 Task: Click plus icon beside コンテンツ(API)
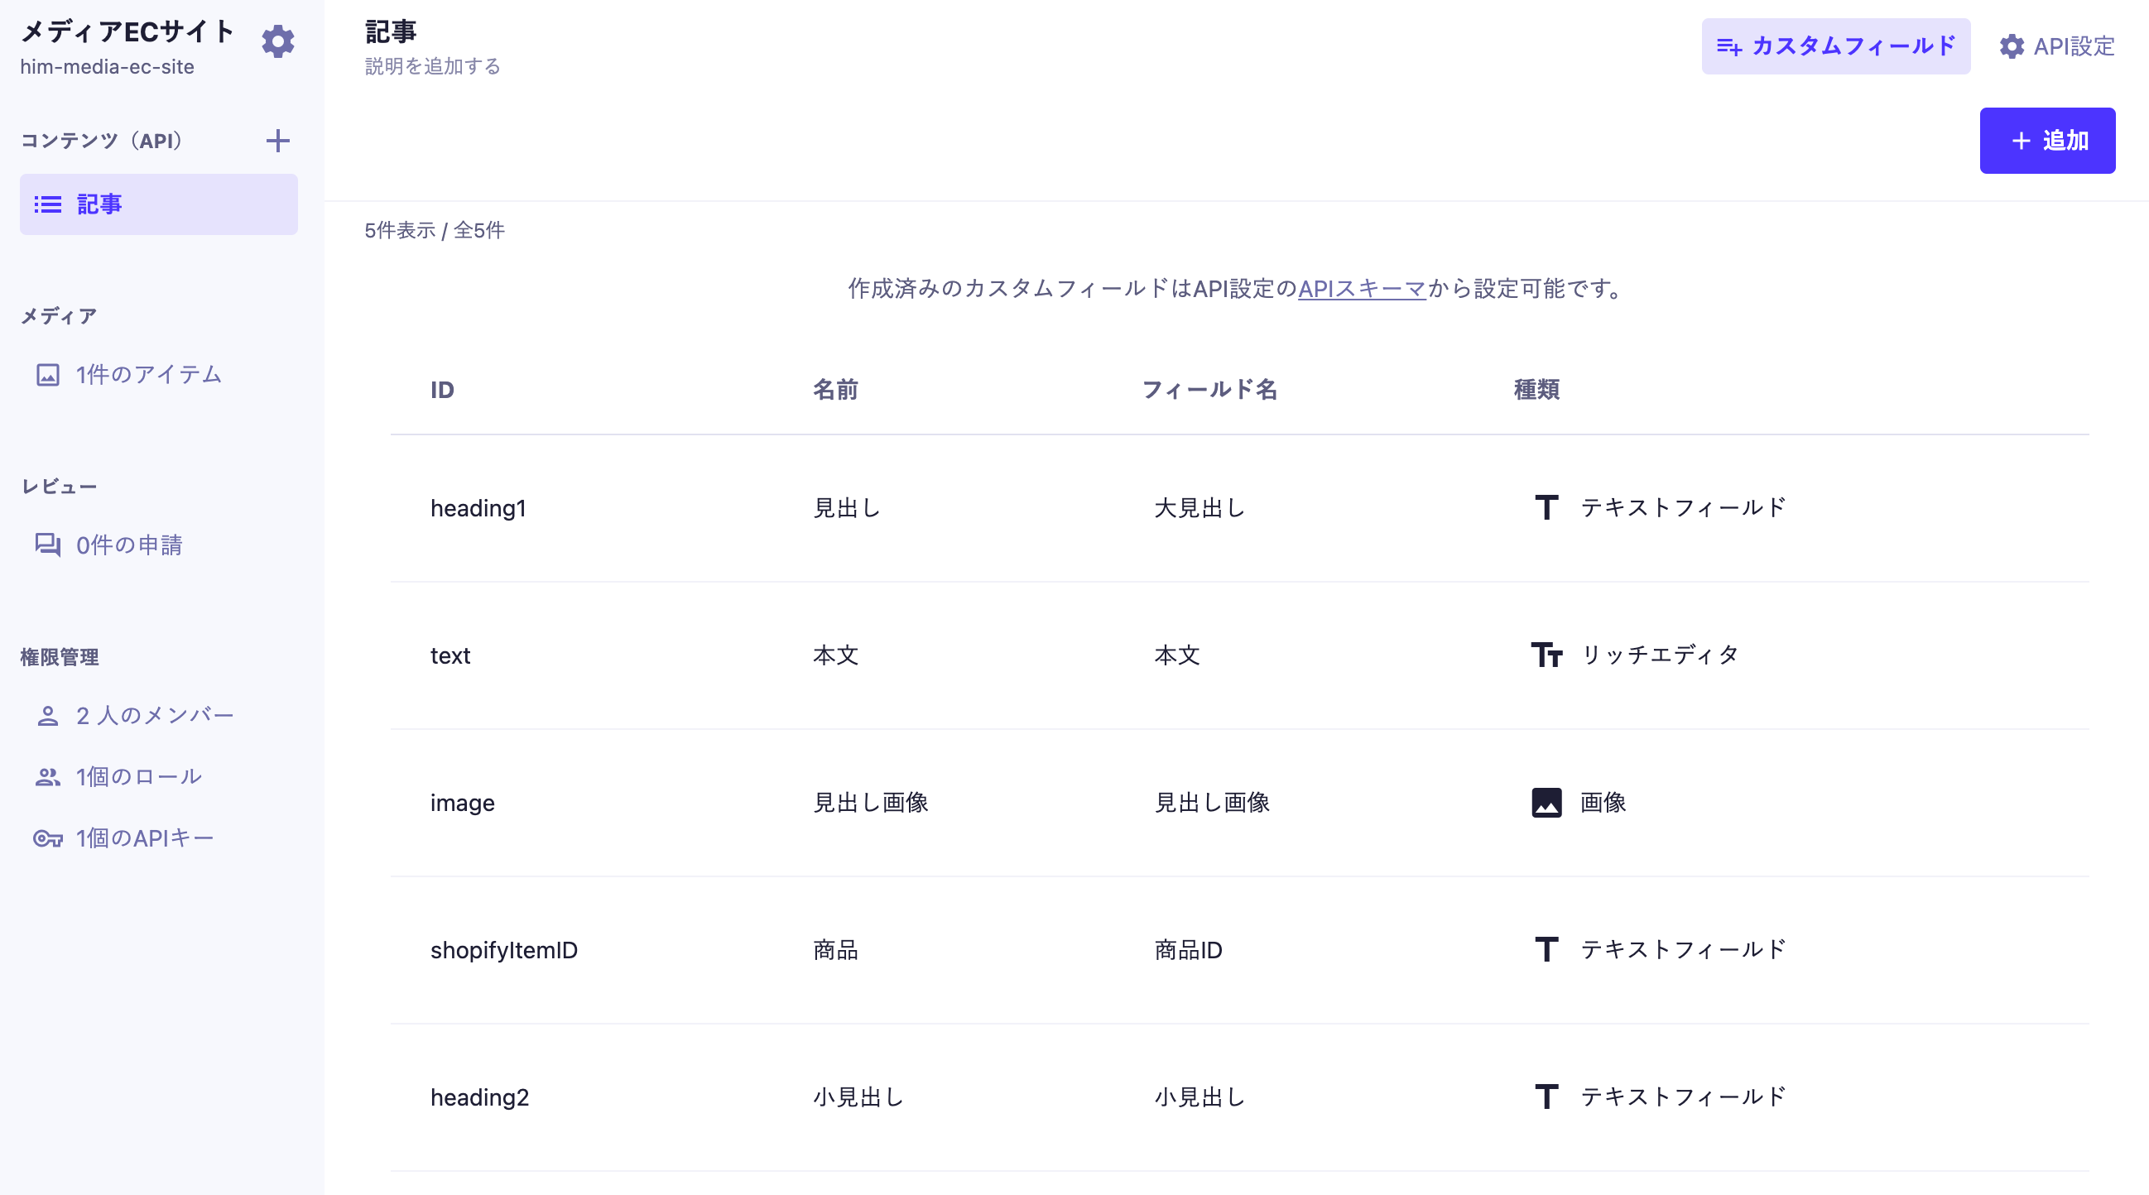coord(278,140)
